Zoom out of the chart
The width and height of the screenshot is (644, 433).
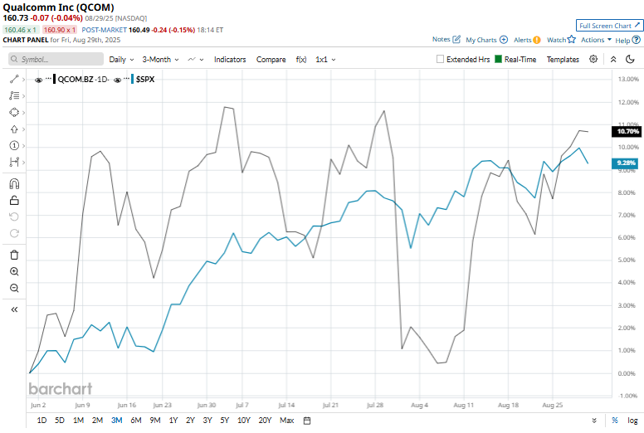tap(14, 288)
